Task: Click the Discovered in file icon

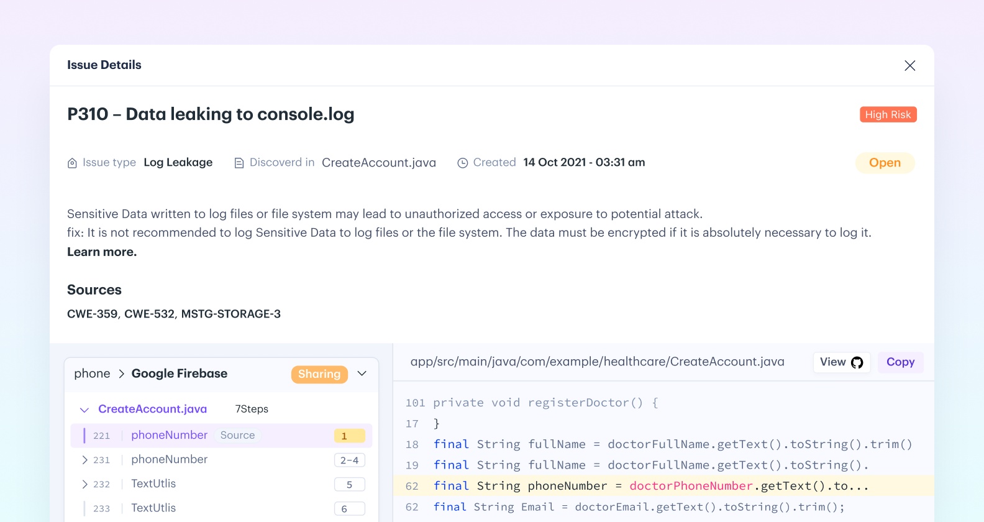Action: pos(239,163)
